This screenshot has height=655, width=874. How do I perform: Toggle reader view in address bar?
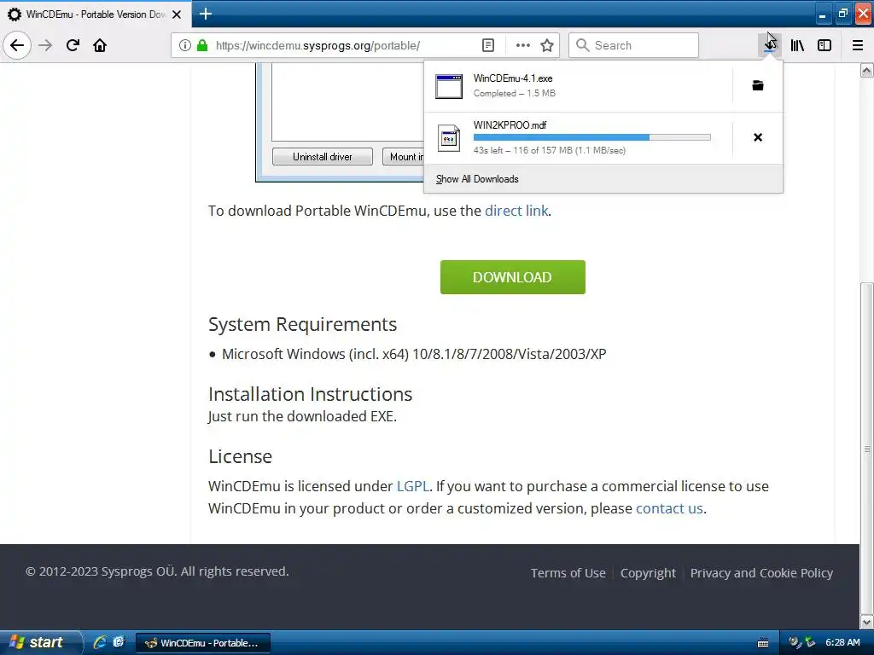pyautogui.click(x=487, y=45)
